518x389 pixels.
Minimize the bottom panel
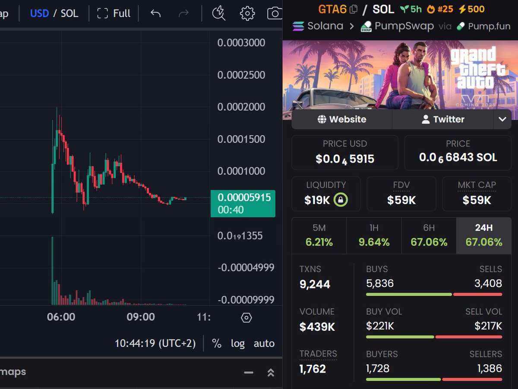[249, 373]
